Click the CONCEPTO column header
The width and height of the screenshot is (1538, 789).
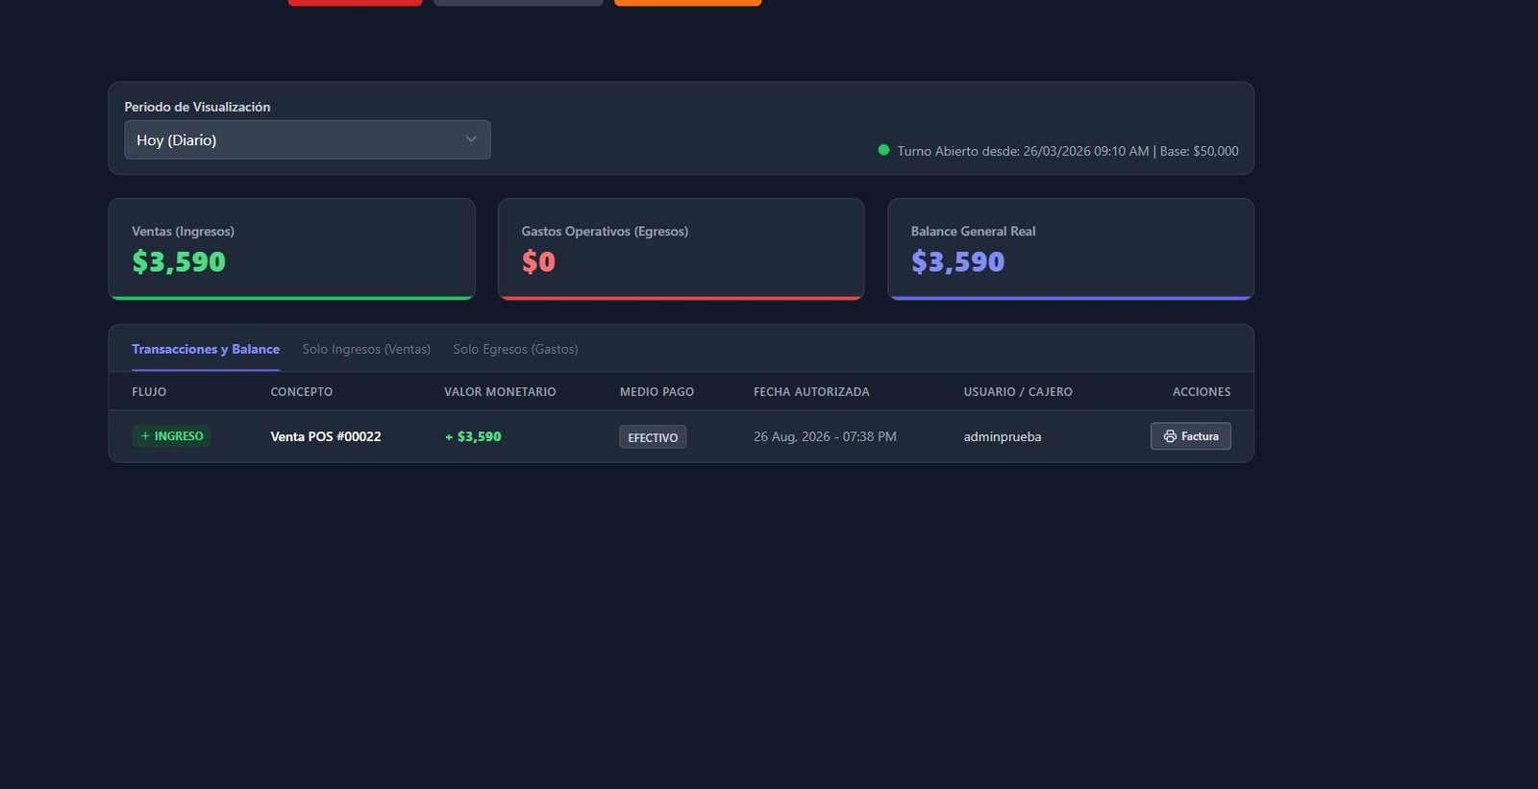click(x=302, y=392)
